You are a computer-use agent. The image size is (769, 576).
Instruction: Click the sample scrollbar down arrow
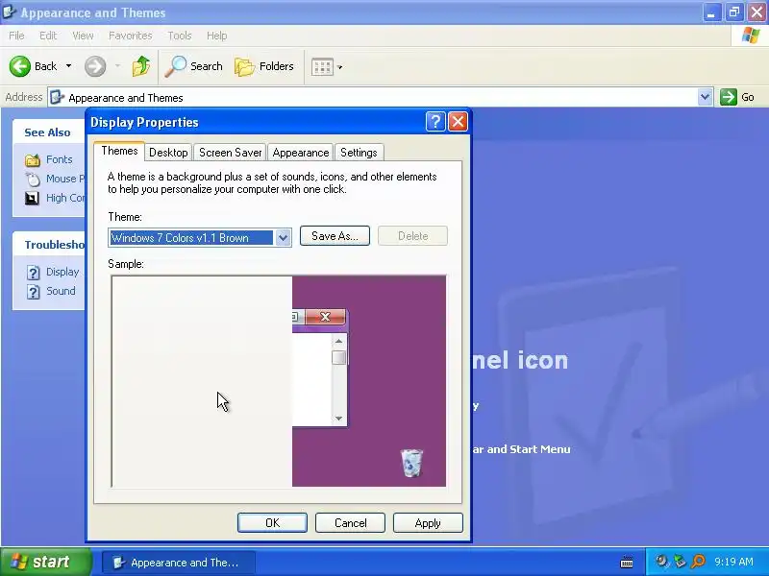pyautogui.click(x=339, y=419)
